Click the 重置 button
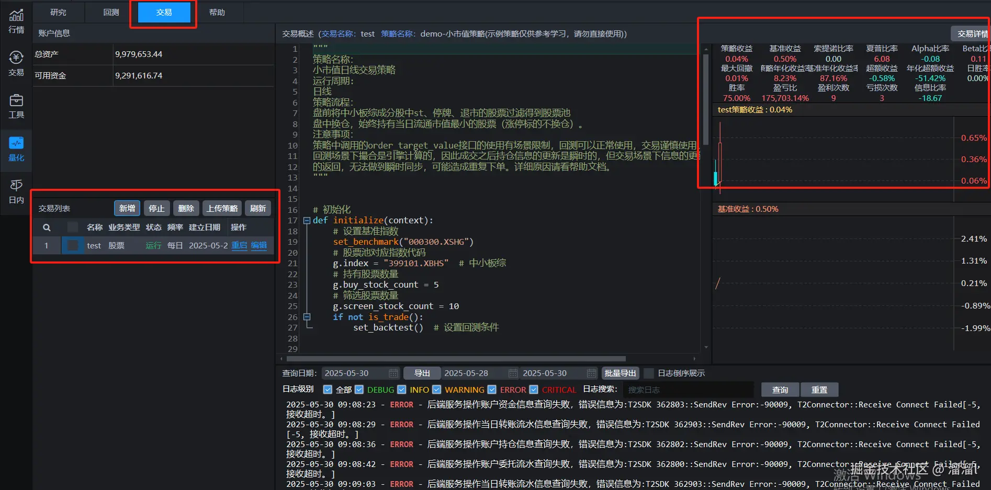Screen dimensions: 991x490 tap(819, 390)
